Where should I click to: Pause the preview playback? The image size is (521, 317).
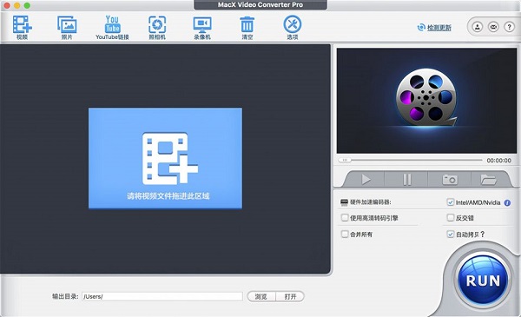[406, 180]
